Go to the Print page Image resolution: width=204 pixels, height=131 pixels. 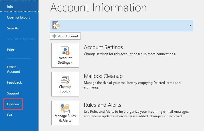point(11,50)
